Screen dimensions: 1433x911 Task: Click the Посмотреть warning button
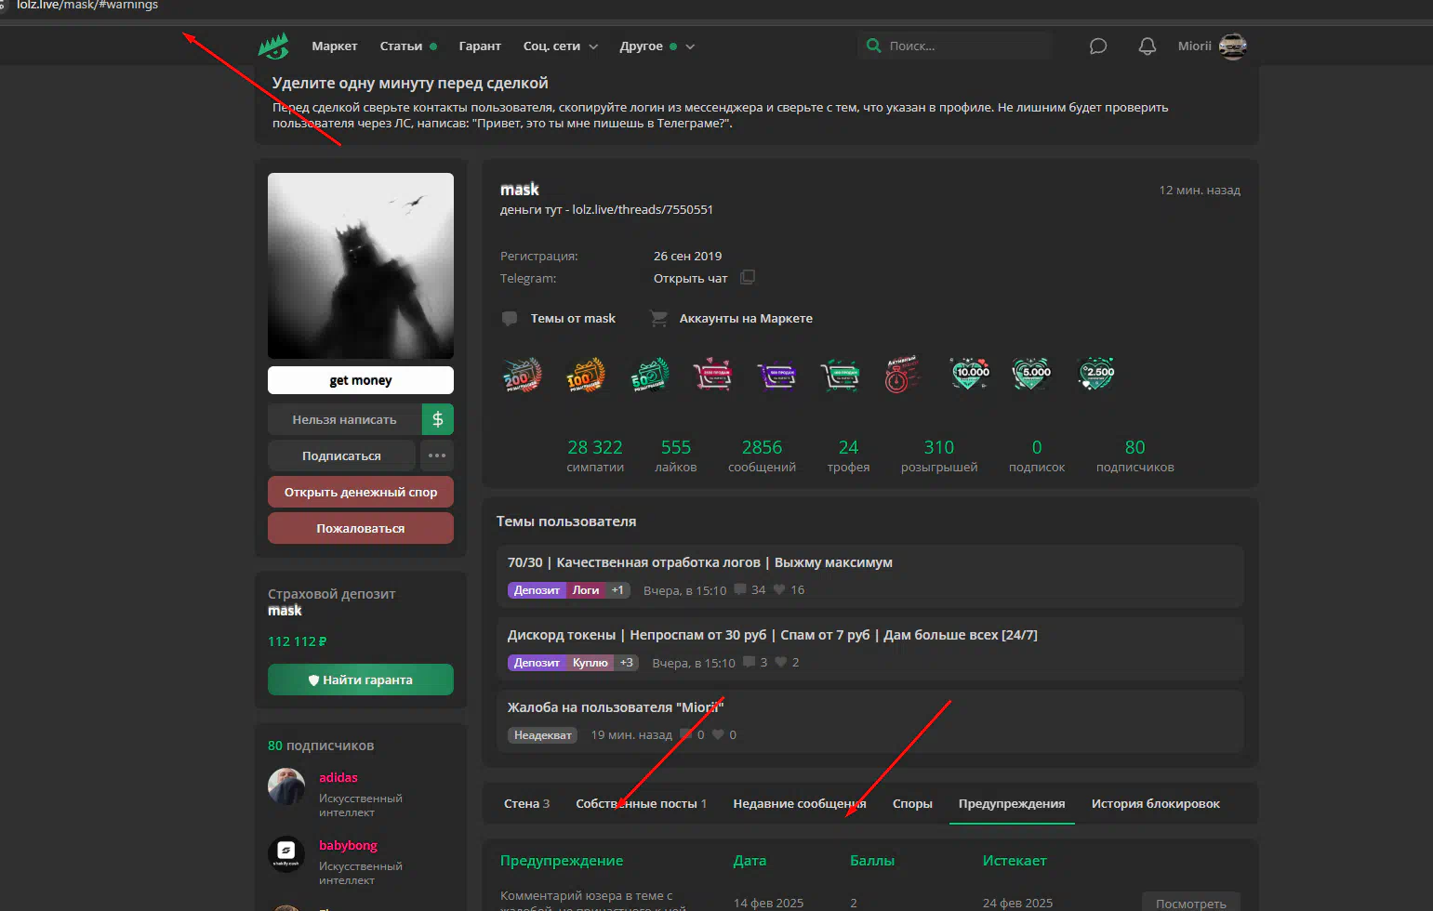[1191, 903]
